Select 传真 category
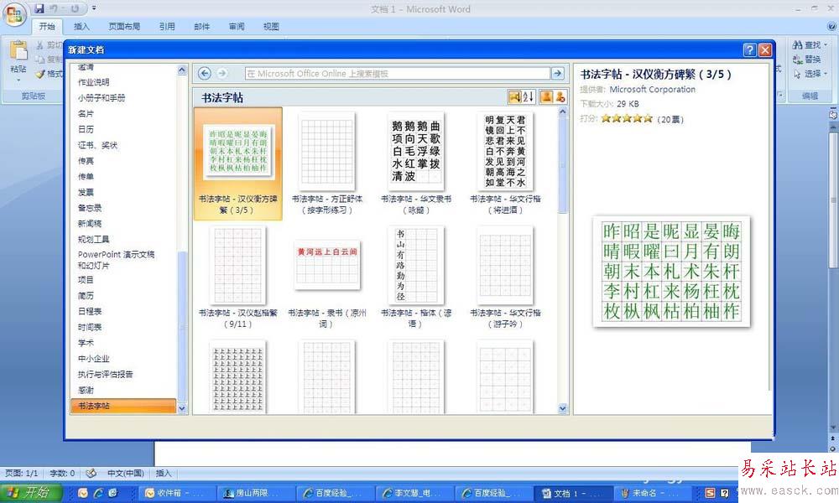This screenshot has height=503, width=839. click(86, 161)
